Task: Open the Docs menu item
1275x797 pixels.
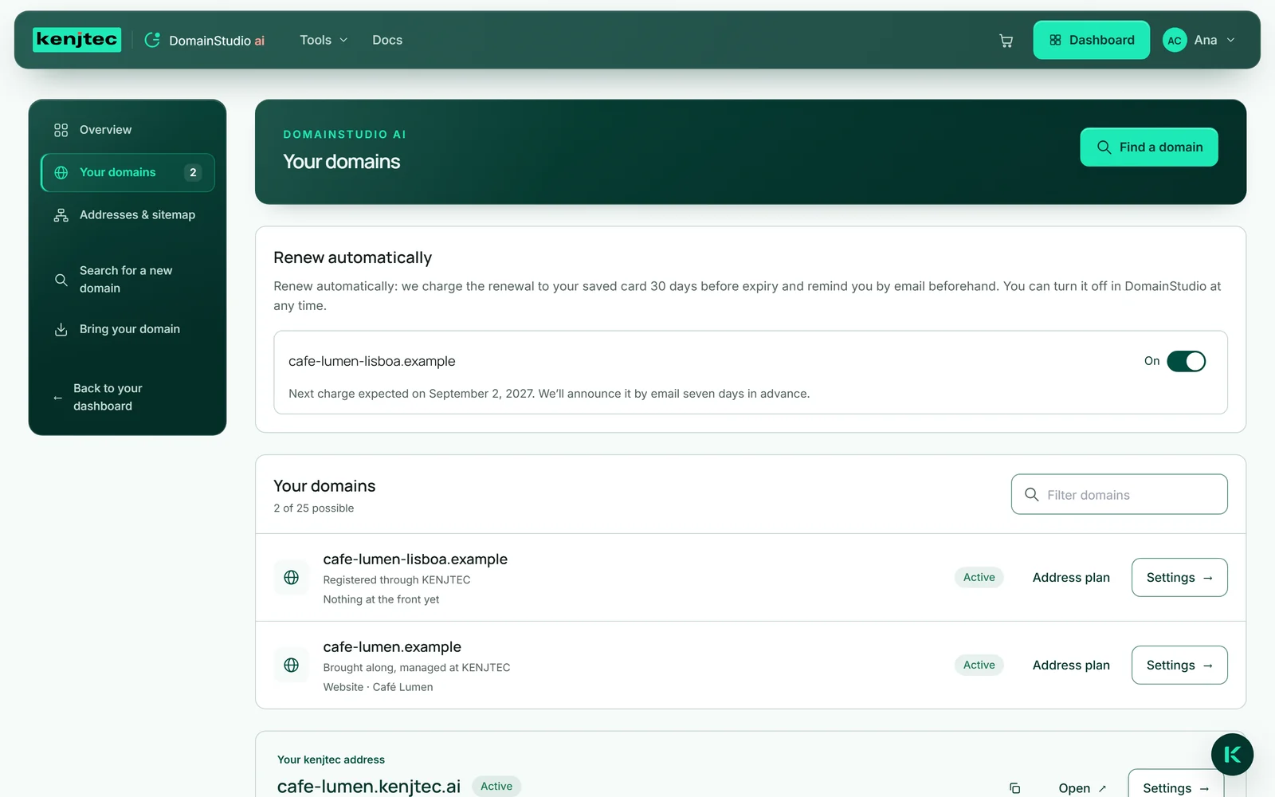Action: coord(387,40)
